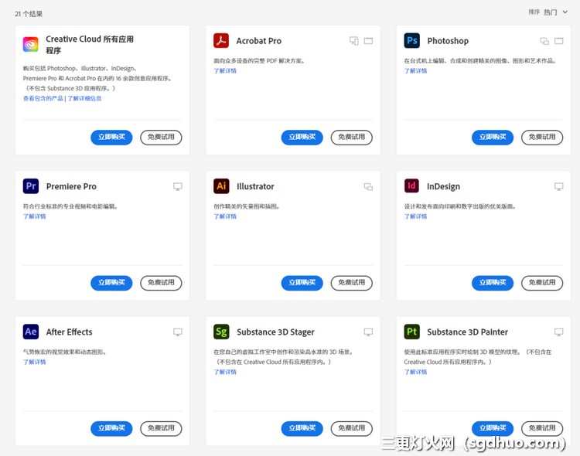
Task: Click Substance 3D Painter desktop platform icon
Action: pos(559,332)
